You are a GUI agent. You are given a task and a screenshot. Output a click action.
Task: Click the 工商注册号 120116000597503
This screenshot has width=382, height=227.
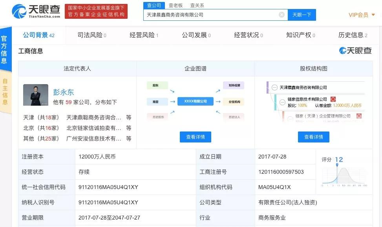[281, 172]
